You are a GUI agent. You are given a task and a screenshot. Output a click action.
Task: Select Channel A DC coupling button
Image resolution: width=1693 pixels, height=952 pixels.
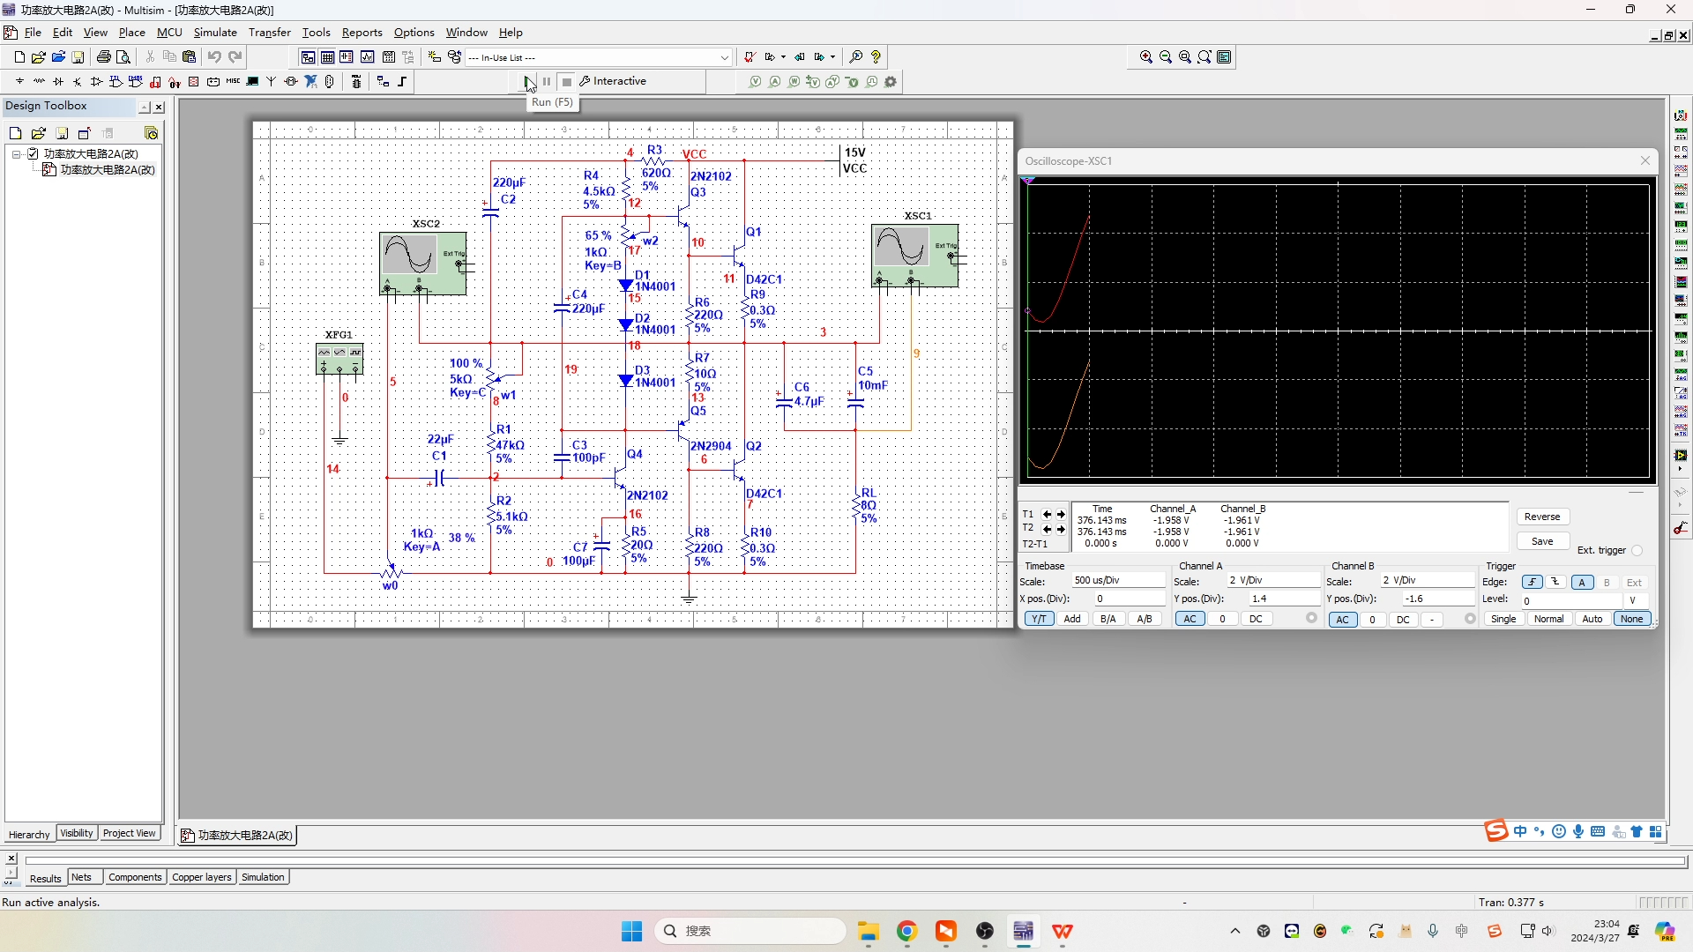coord(1256,619)
